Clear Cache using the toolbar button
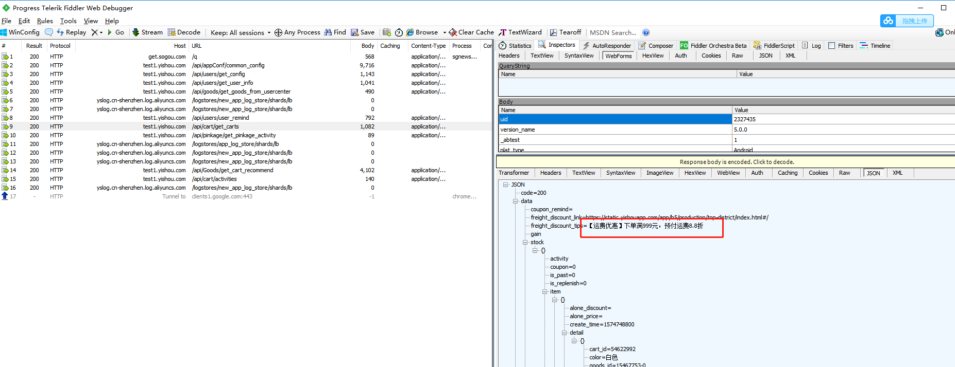 471,32
